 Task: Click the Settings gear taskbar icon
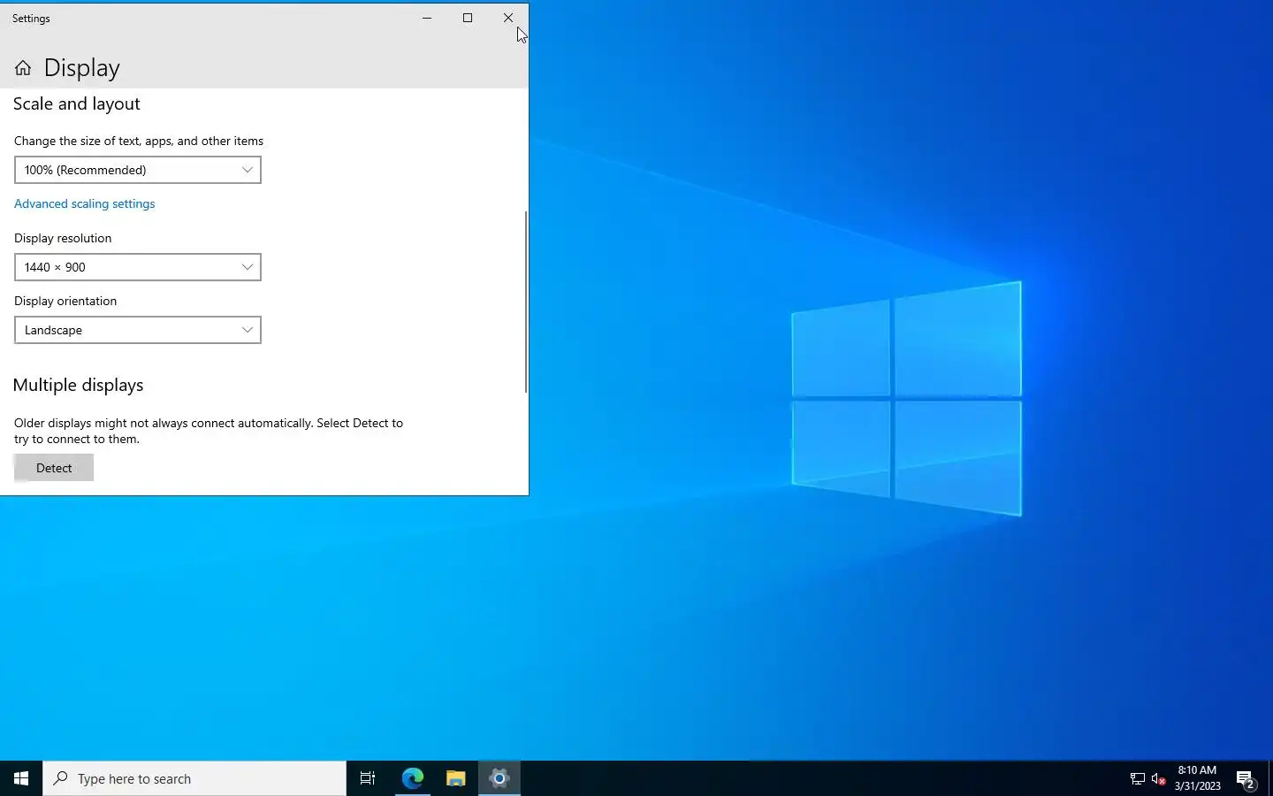(x=499, y=778)
